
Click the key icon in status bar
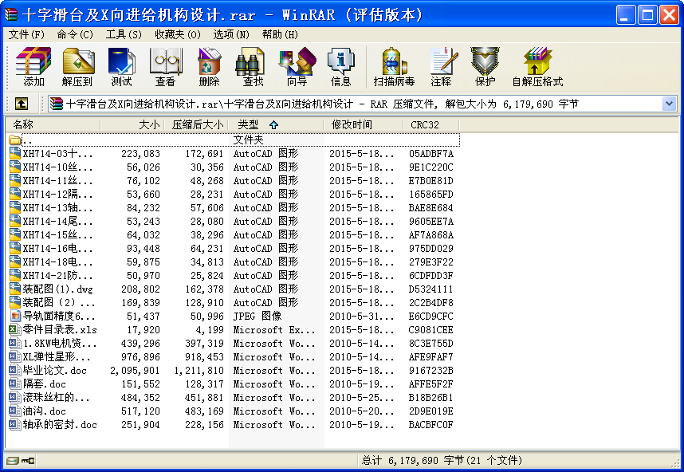(28, 461)
